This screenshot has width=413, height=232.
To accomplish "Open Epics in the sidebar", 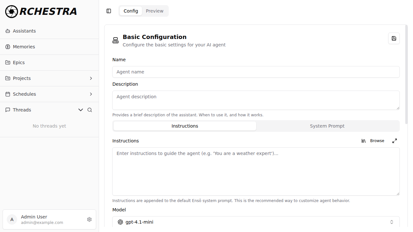I will coord(49,63).
